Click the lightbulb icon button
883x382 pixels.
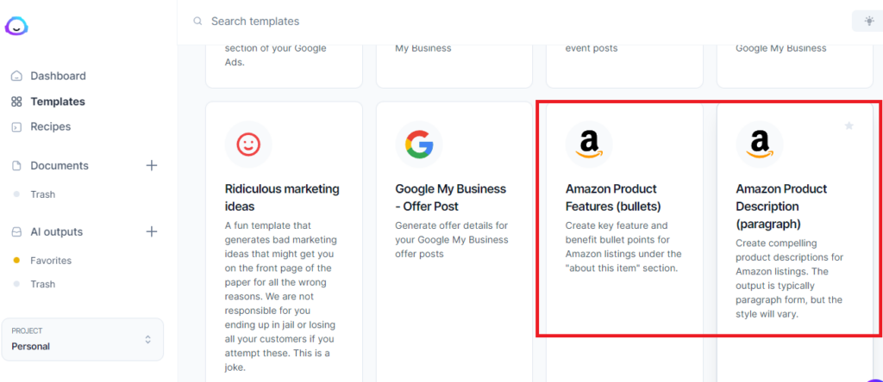pos(868,21)
